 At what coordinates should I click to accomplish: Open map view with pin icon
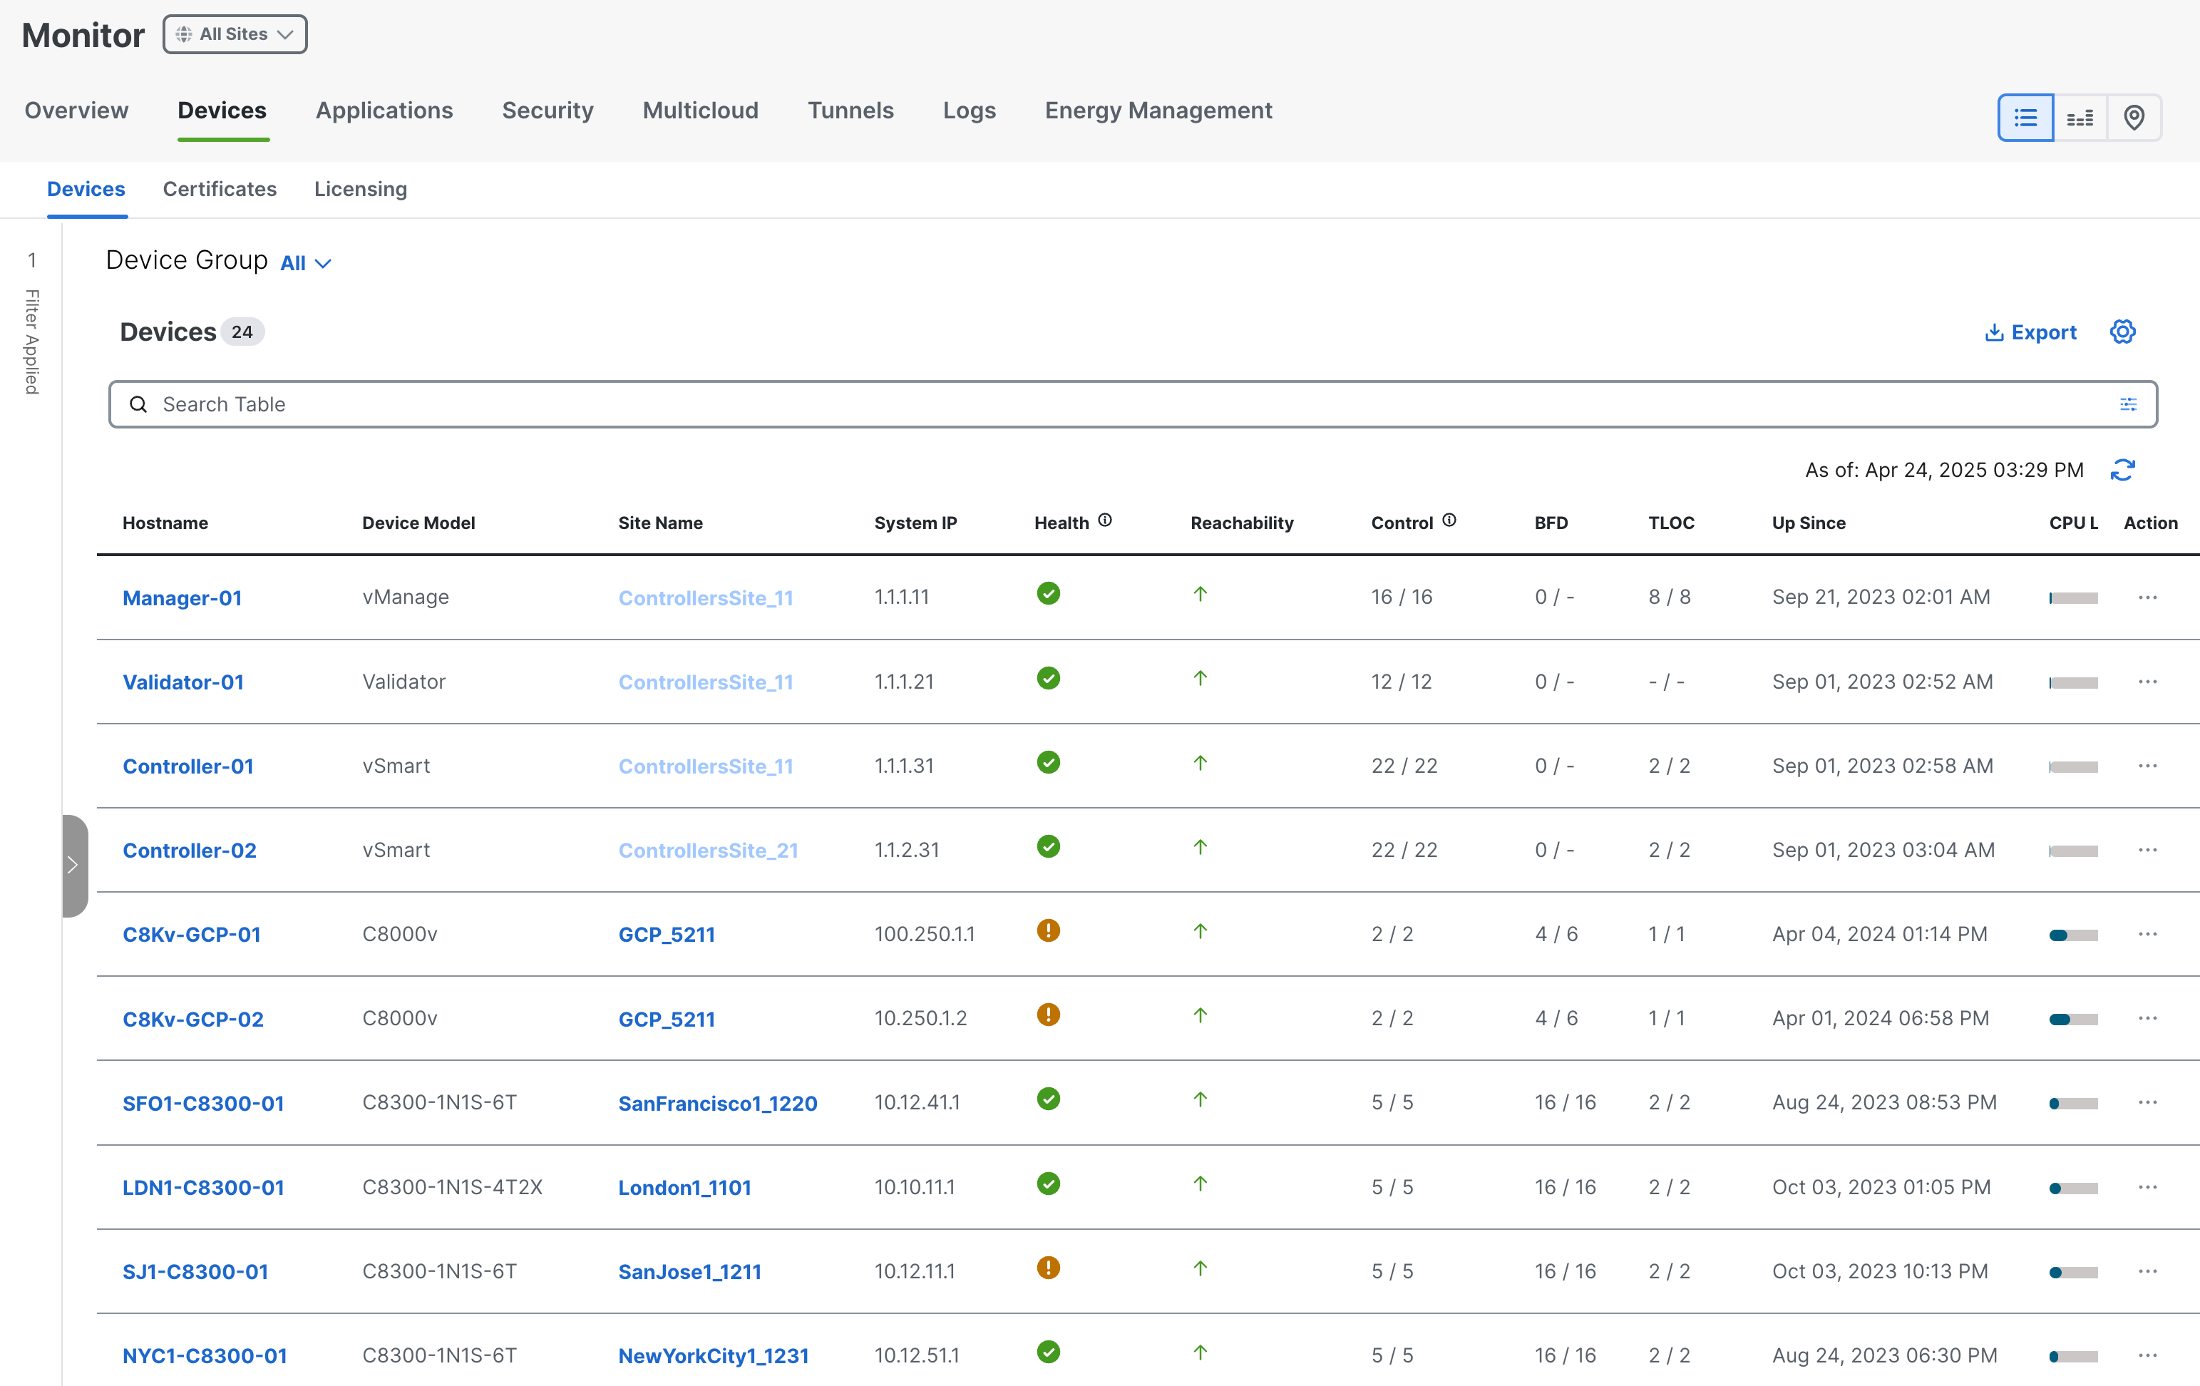pyautogui.click(x=2133, y=118)
